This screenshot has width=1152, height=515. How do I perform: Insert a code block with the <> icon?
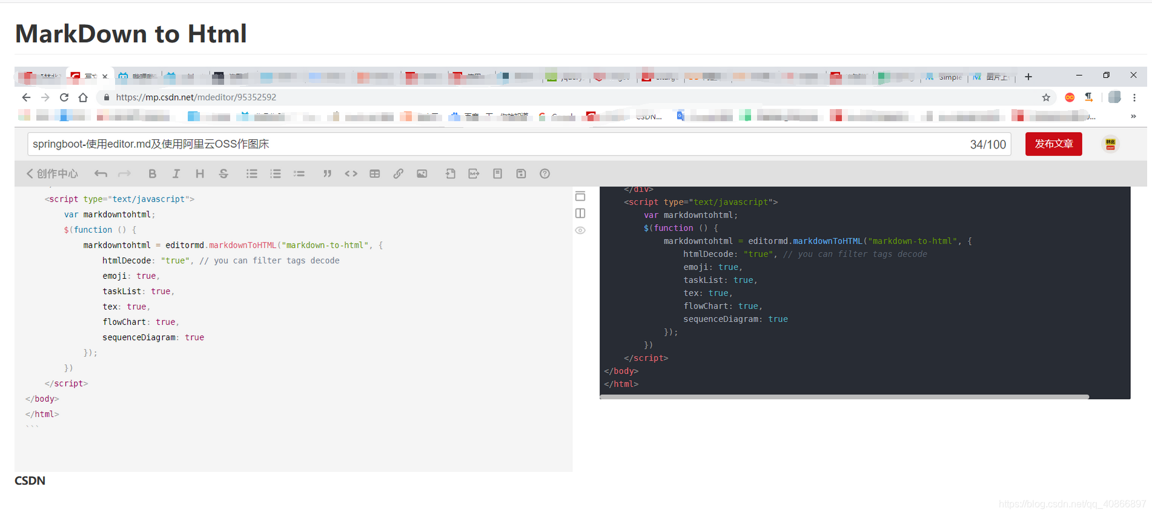351,174
